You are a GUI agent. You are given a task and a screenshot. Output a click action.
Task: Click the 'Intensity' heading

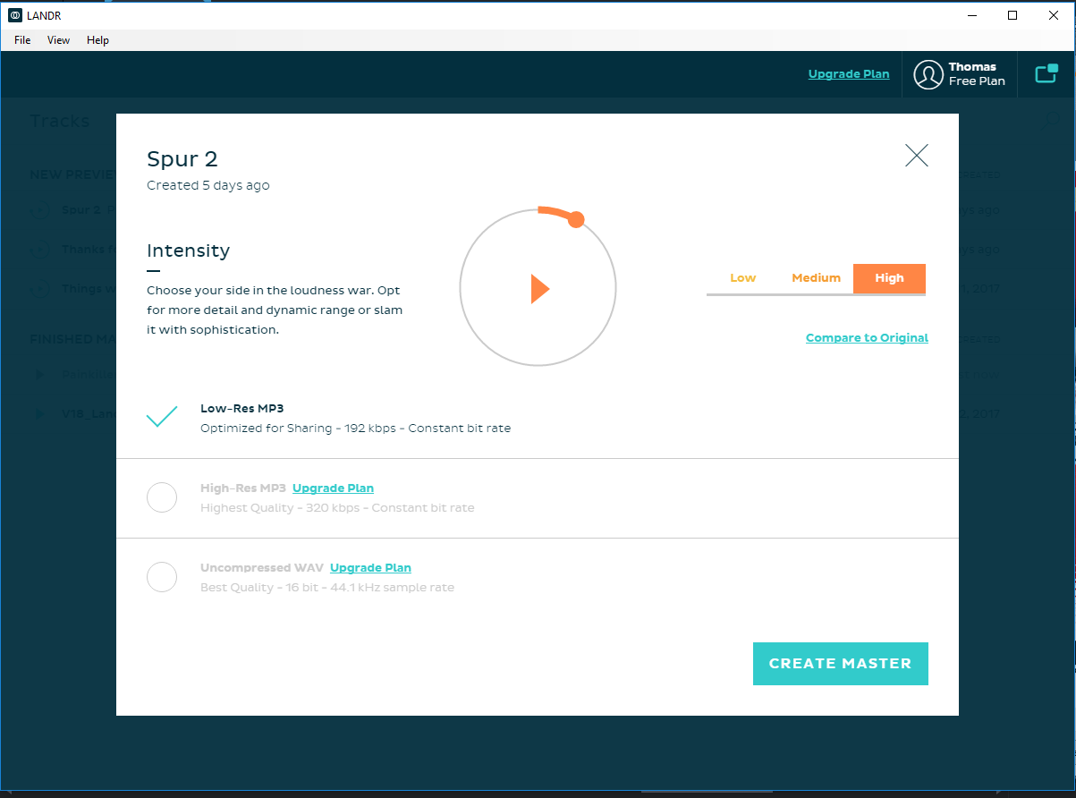pyautogui.click(x=188, y=250)
